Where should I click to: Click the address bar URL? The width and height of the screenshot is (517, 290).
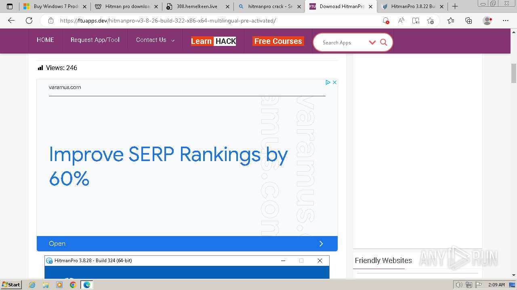pyautogui.click(x=168, y=21)
